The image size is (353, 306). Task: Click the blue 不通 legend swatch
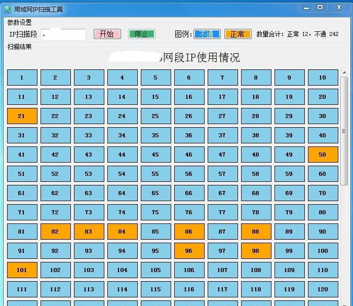tap(207, 34)
